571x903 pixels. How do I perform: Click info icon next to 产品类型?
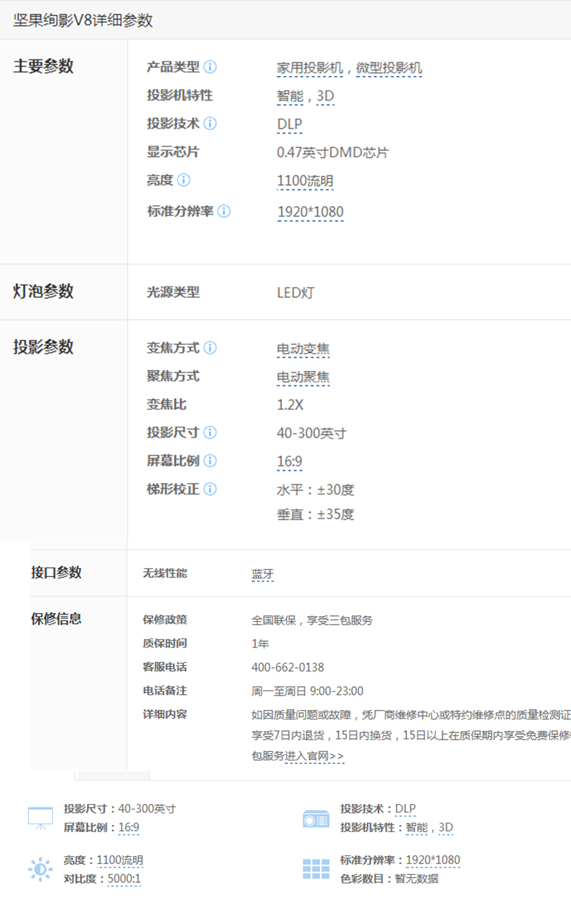tap(210, 67)
